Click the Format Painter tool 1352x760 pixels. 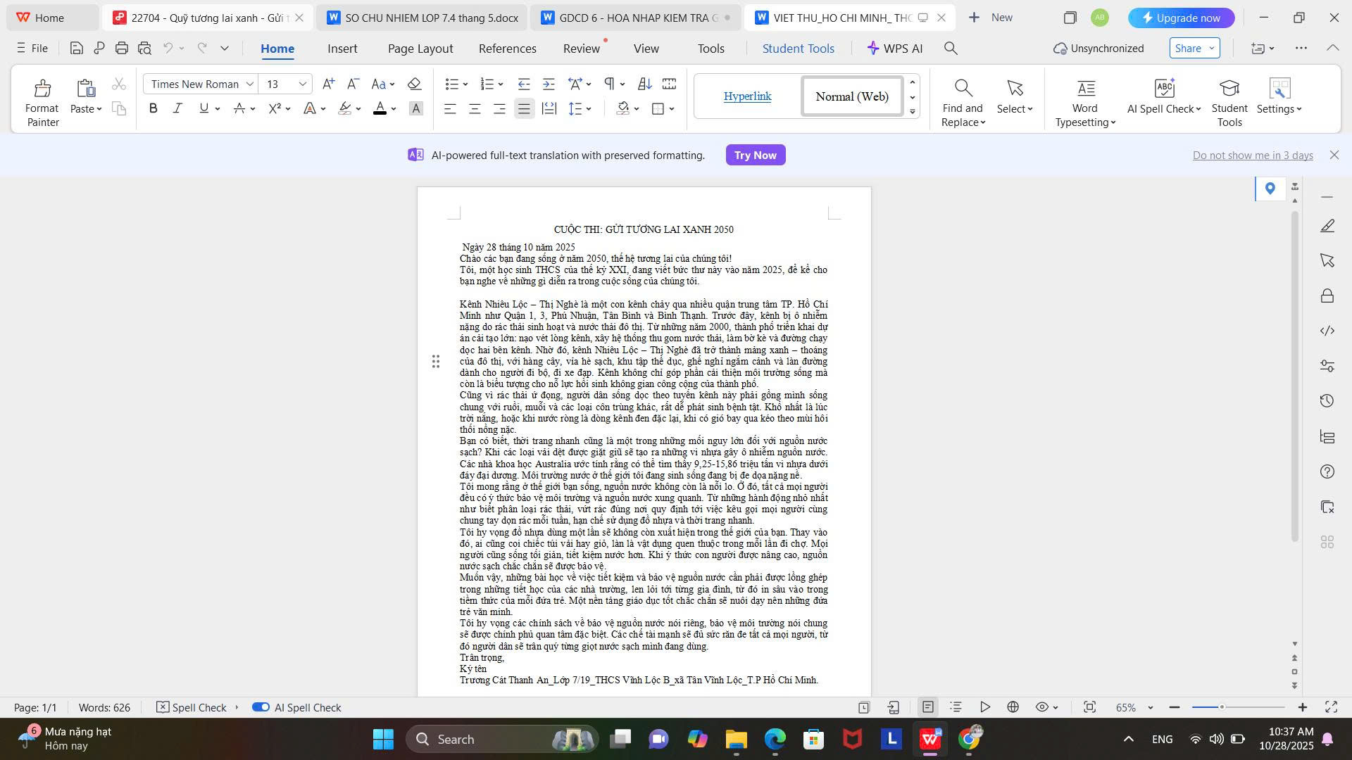[x=42, y=103]
